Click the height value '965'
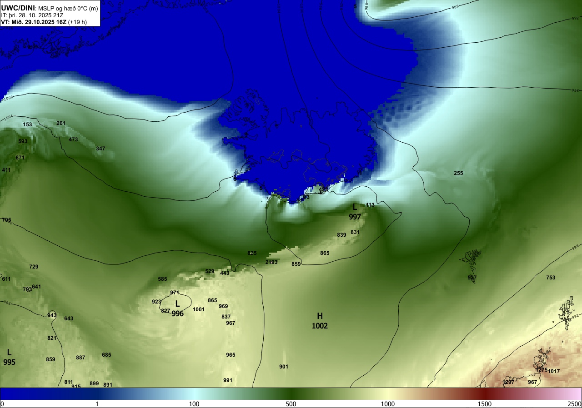Image resolution: width=582 pixels, height=408 pixels. coord(231,355)
